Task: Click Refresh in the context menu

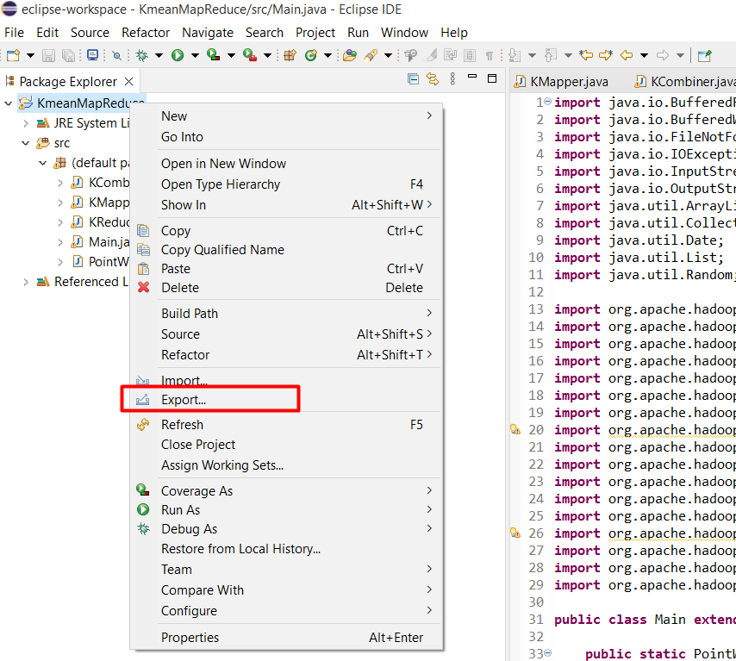Action: tap(182, 424)
